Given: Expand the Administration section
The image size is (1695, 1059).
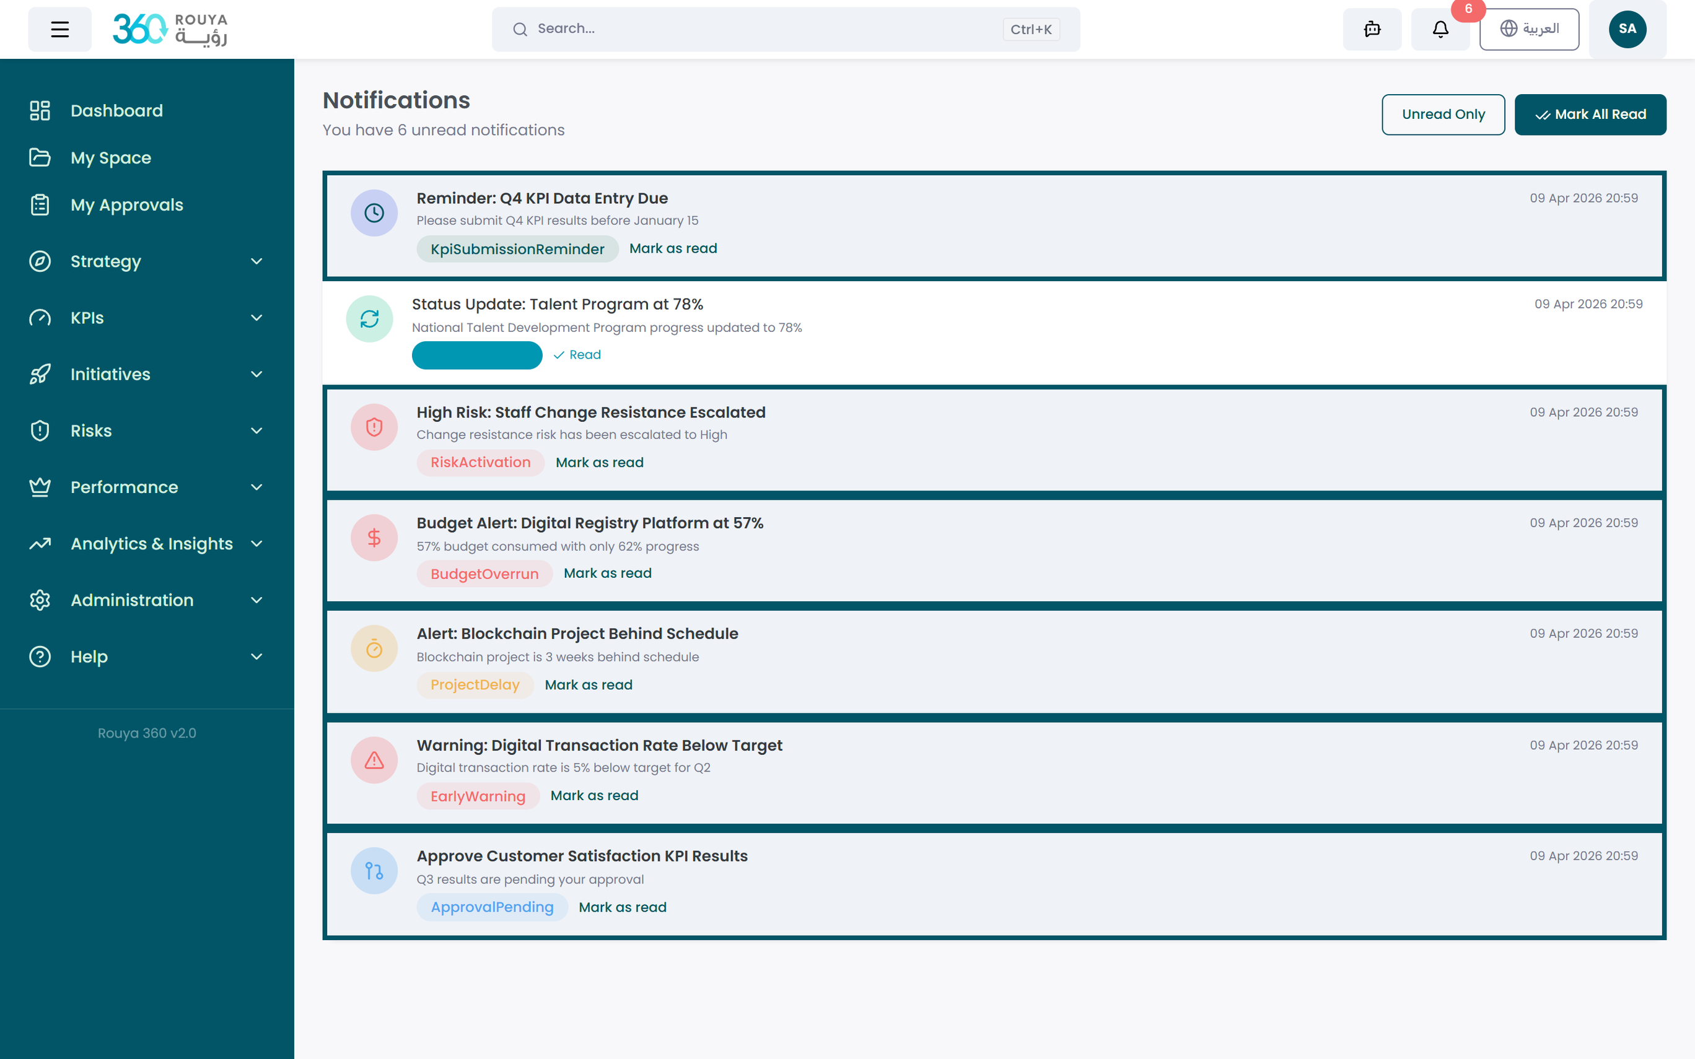Looking at the screenshot, I should coord(132,599).
